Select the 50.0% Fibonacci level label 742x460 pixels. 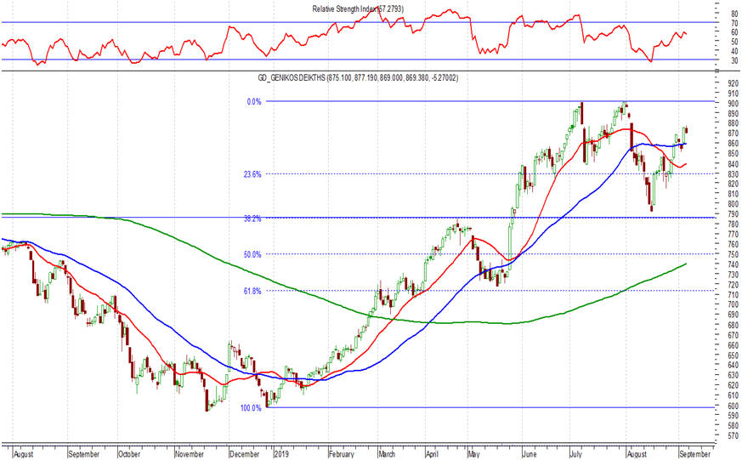click(x=252, y=254)
